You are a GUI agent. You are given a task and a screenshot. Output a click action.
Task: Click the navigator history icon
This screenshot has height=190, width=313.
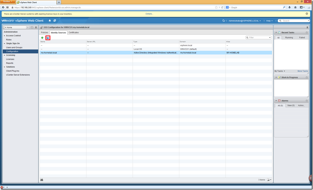[x=32, y=27]
